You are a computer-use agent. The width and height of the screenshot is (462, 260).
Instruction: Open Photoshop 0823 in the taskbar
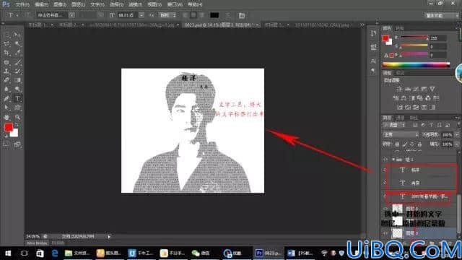268,253
